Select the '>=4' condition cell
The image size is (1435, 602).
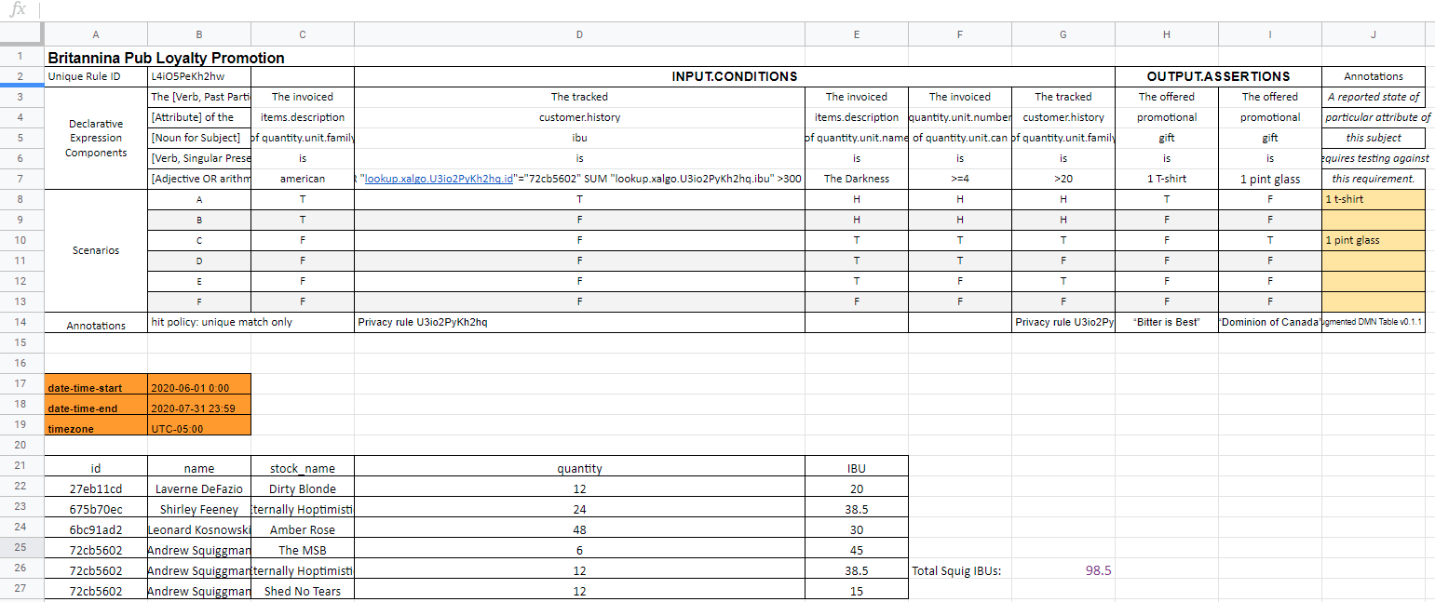[960, 179]
